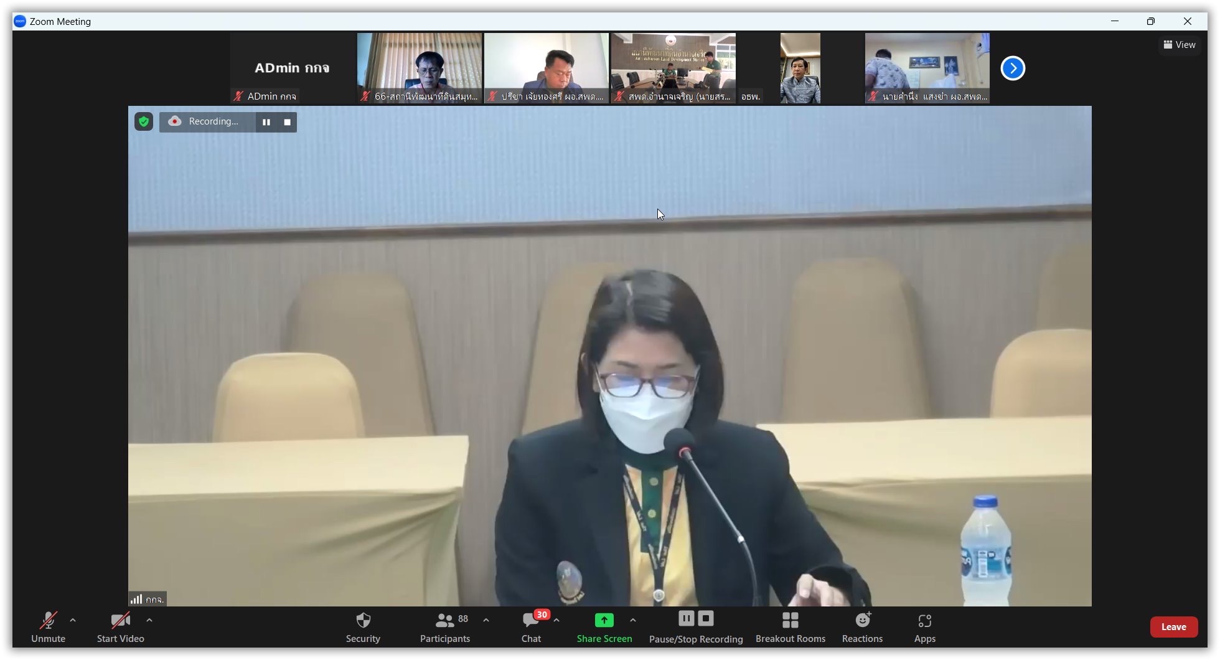Viewport: 1220px width, 660px height.
Task: Unmute the microphone
Action: click(x=48, y=626)
